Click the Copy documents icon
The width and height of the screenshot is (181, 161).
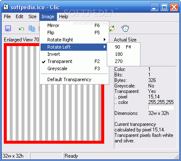32,28
